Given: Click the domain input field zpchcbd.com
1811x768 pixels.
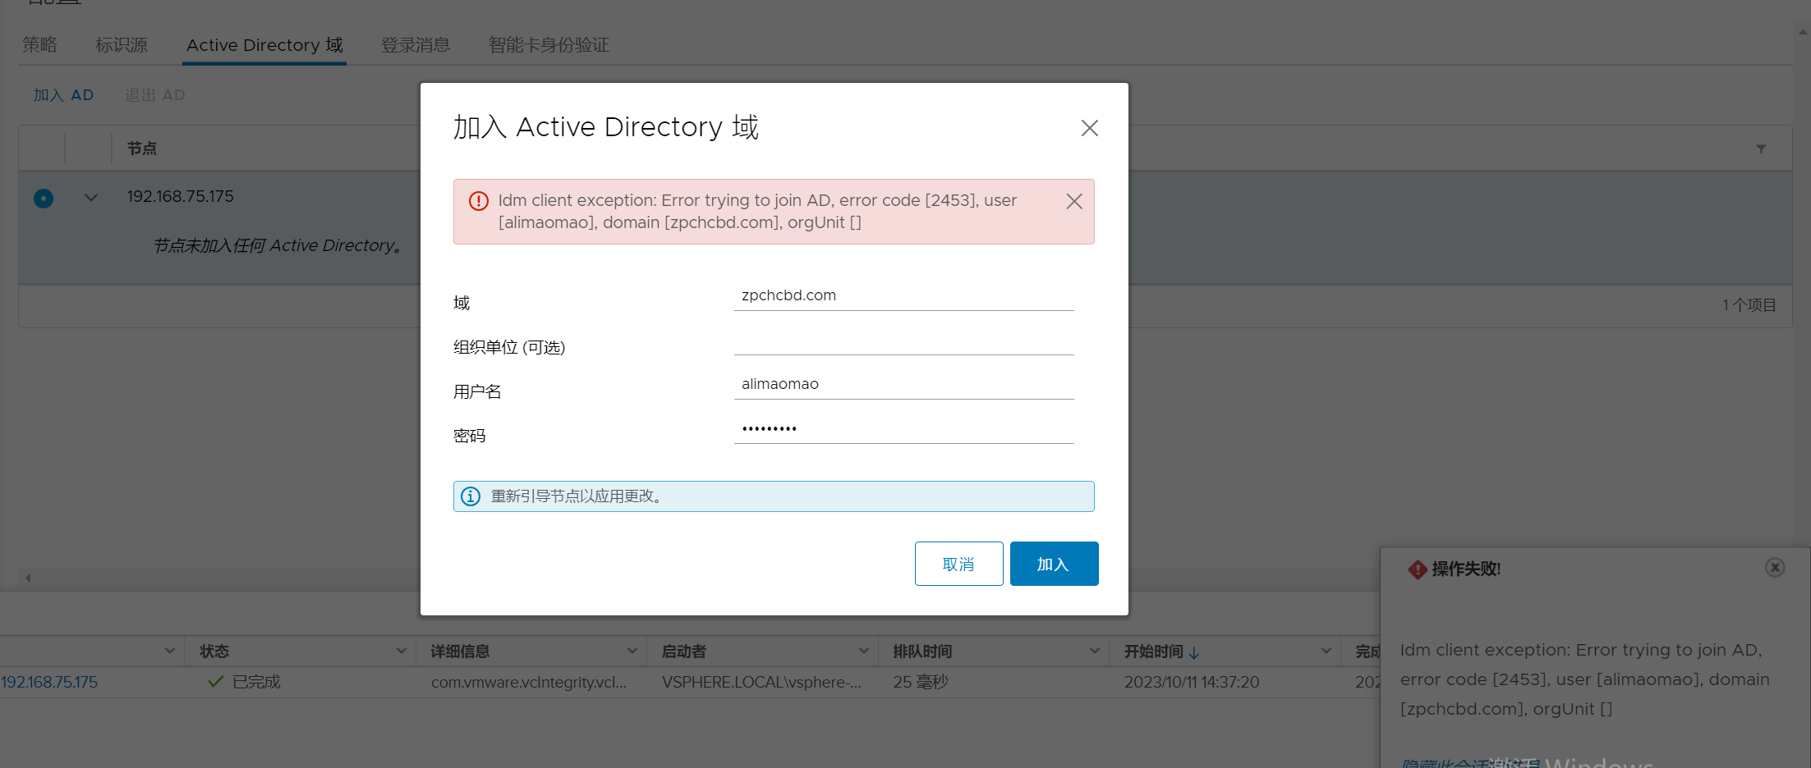Looking at the screenshot, I should (903, 295).
